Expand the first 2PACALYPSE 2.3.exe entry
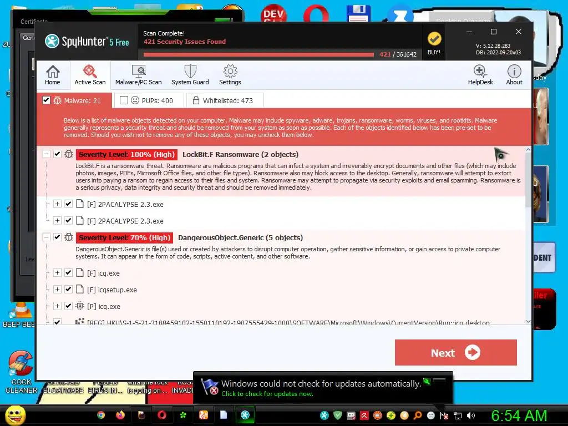 click(x=57, y=204)
